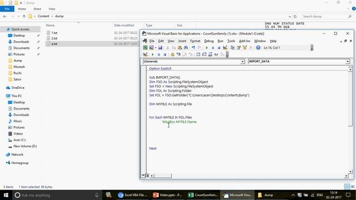This screenshot has width=356, height=200.
Task: Open the VBA Help question mark icon
Action: point(258,48)
